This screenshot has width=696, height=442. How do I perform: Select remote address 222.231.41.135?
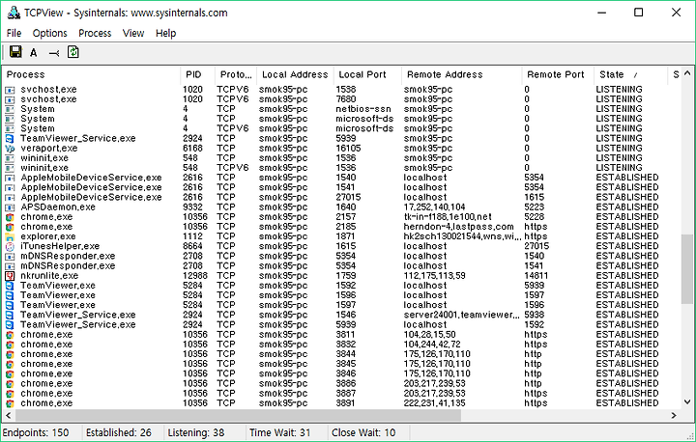click(x=434, y=403)
